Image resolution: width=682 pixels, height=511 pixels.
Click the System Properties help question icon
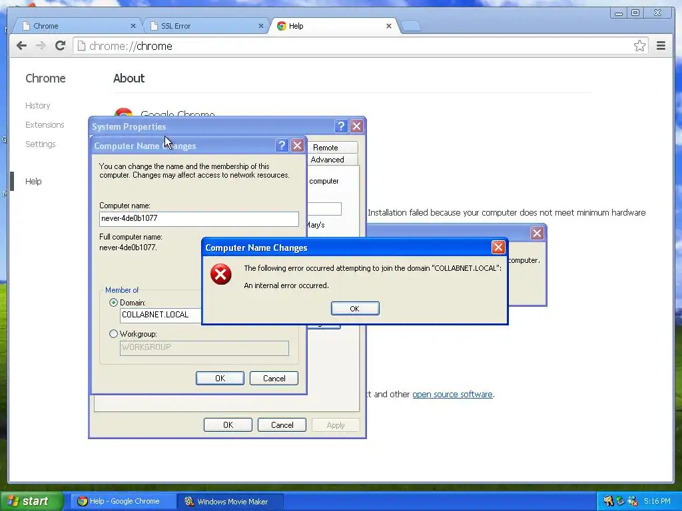(x=341, y=126)
